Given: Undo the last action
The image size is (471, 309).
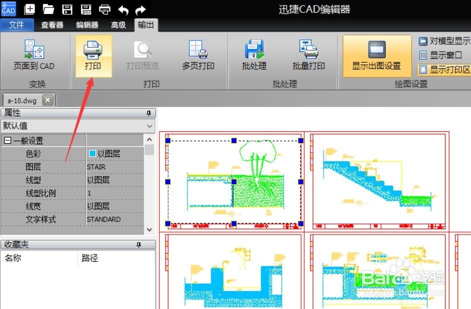Looking at the screenshot, I should (x=123, y=10).
